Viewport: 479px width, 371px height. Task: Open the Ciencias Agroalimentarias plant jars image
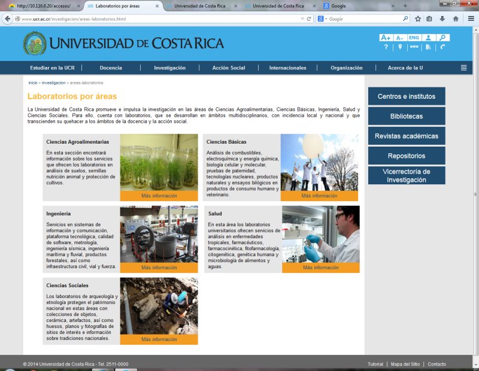[159, 162]
